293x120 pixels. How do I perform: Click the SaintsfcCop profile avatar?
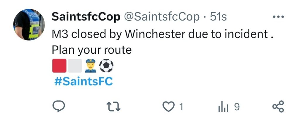click(29, 24)
